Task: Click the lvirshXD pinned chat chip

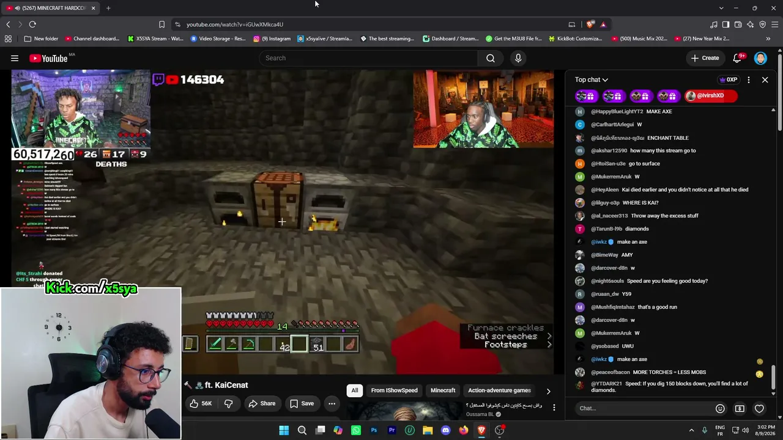Action: (x=710, y=96)
